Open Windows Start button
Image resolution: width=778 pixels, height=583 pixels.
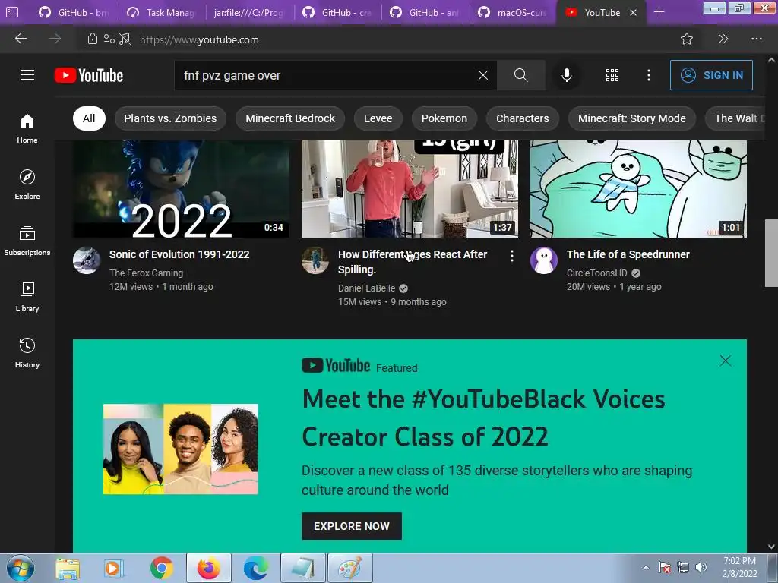(21, 568)
